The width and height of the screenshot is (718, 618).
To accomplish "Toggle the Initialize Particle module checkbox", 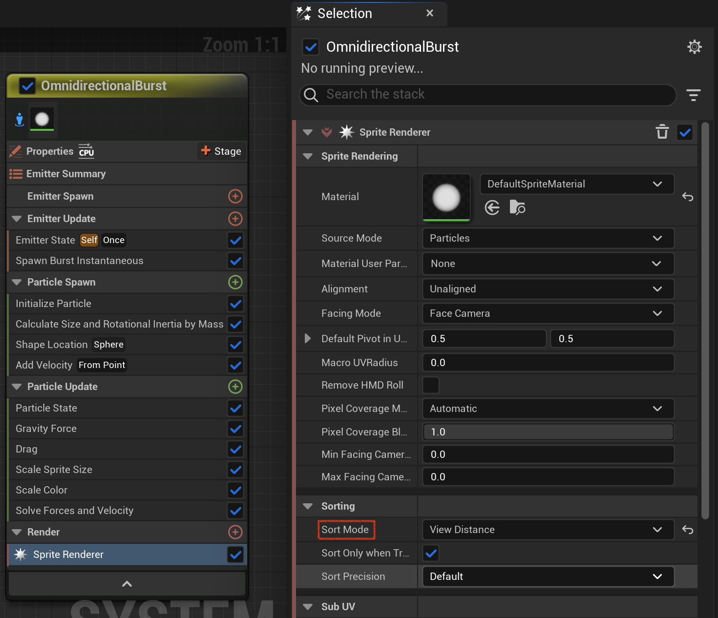I will 235,304.
